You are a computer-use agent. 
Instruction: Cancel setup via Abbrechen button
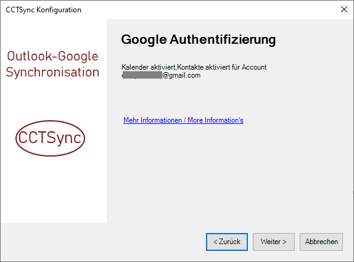point(321,242)
